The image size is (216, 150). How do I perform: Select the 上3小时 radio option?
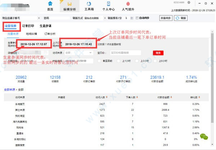pyautogui.click(x=137, y=61)
